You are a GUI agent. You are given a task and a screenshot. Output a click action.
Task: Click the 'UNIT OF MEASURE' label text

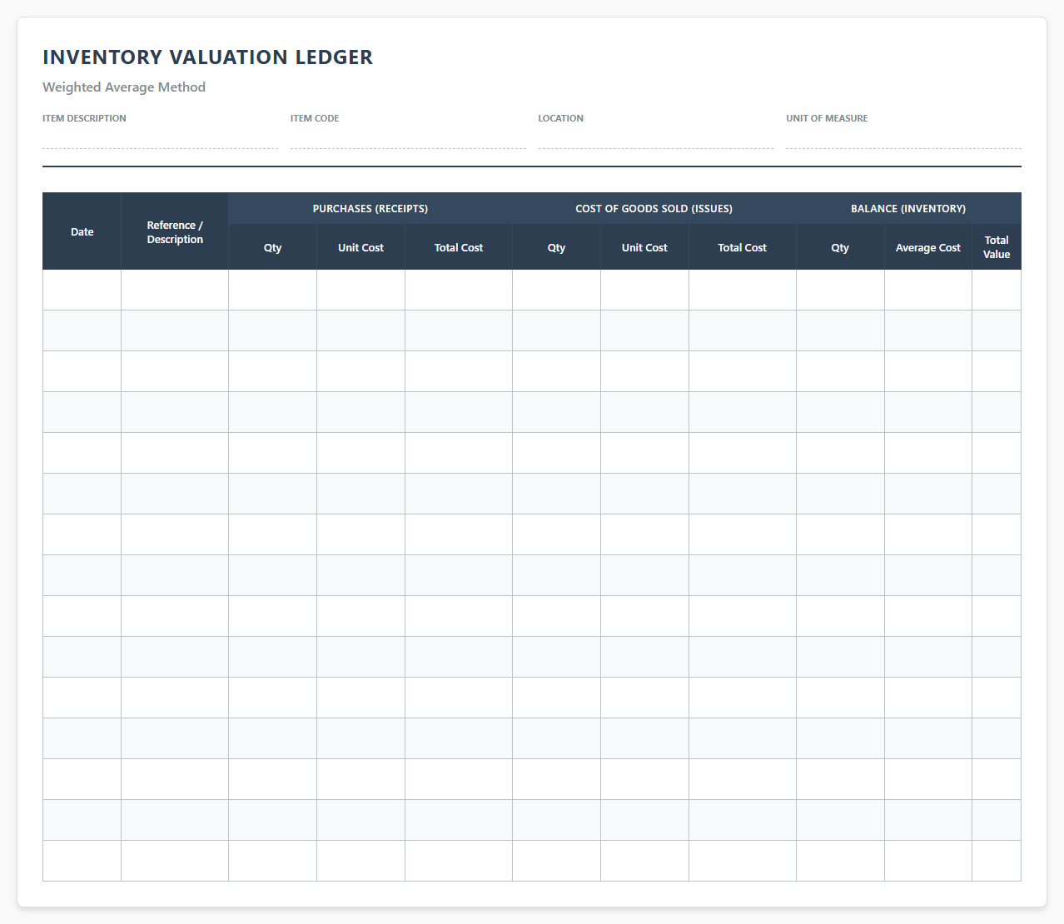coord(827,118)
